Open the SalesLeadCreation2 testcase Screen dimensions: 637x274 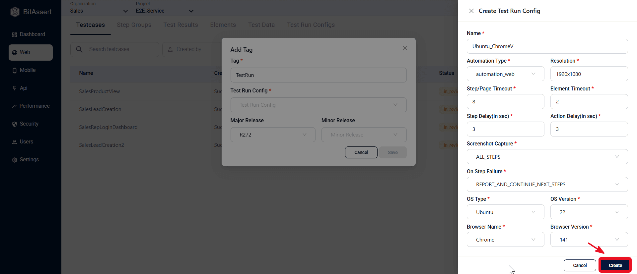pos(102,145)
